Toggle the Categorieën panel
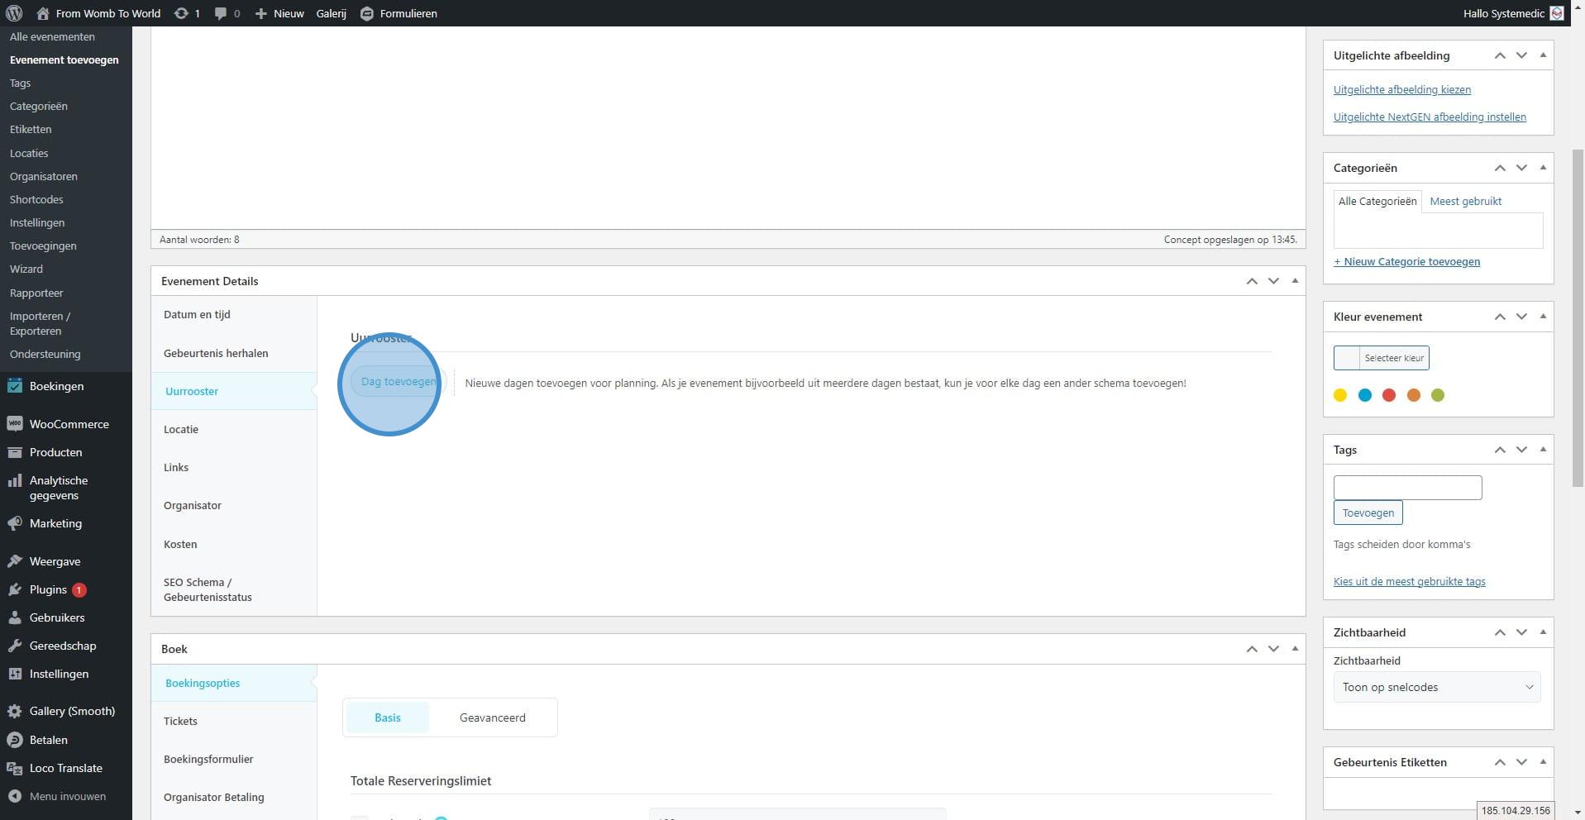The image size is (1585, 820). [1543, 168]
